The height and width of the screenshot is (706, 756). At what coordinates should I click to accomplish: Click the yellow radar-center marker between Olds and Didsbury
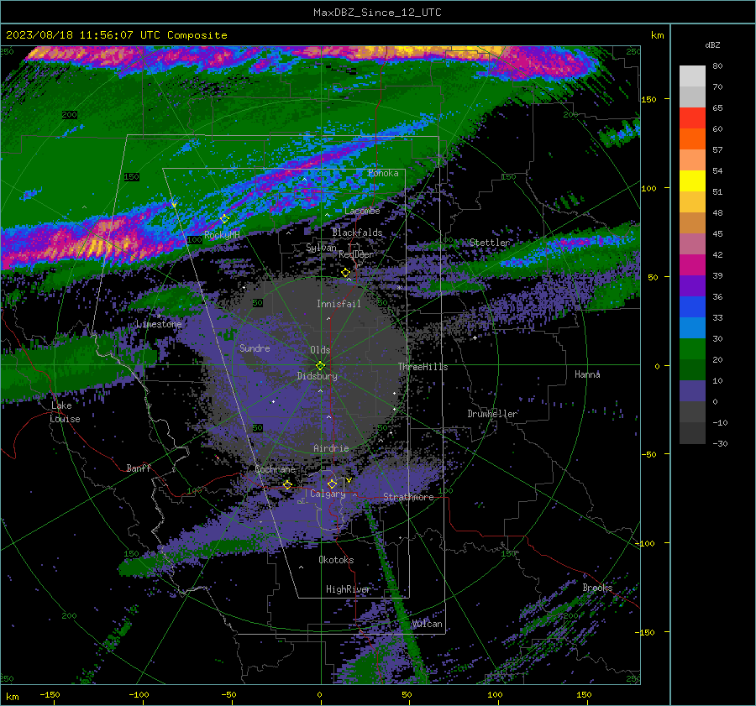(320, 366)
